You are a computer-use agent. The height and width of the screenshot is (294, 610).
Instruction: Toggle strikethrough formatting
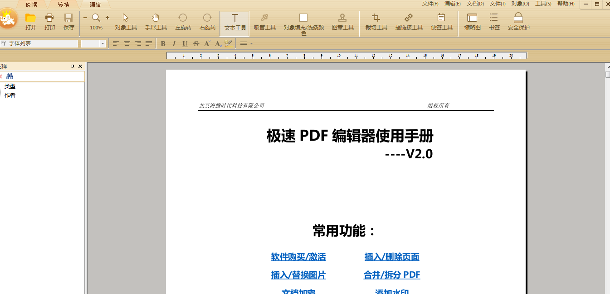click(196, 44)
